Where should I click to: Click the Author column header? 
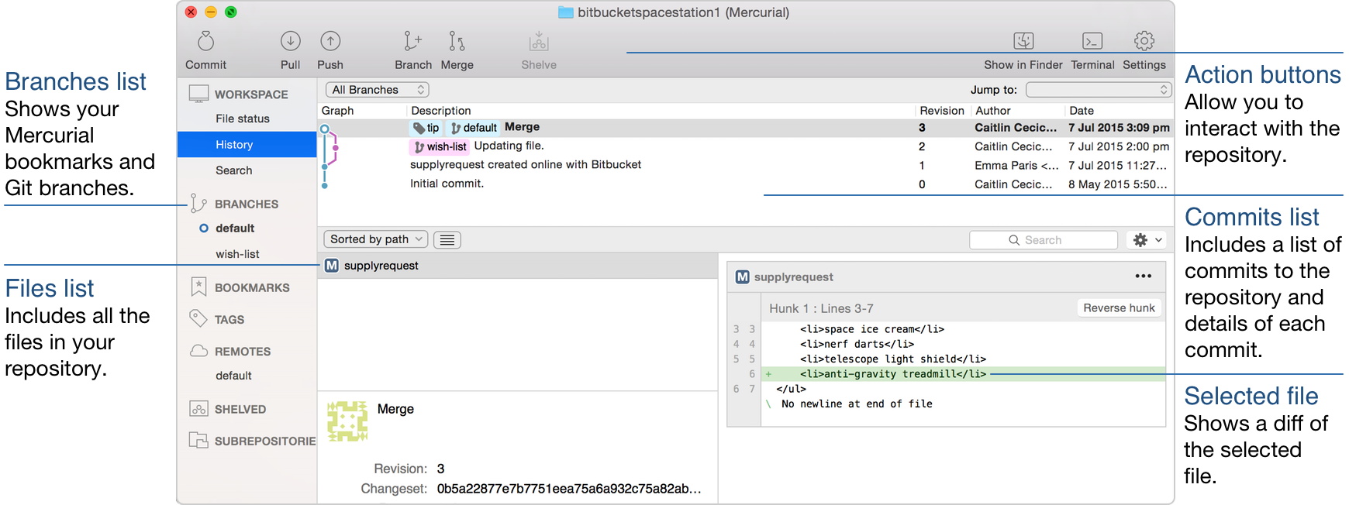coord(992,111)
